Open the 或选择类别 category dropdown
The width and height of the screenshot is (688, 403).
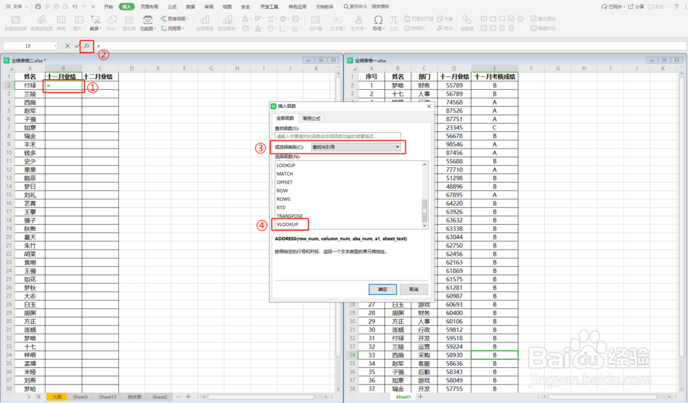(356, 147)
